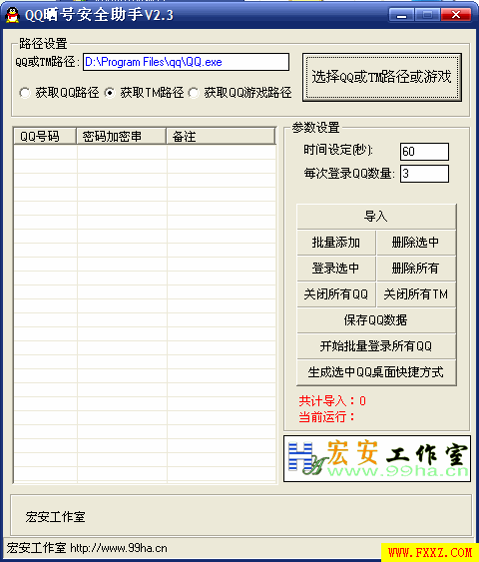Viewport: 479px width, 562px height.
Task: Click the QQ penguin title bar icon
Action: (x=13, y=15)
